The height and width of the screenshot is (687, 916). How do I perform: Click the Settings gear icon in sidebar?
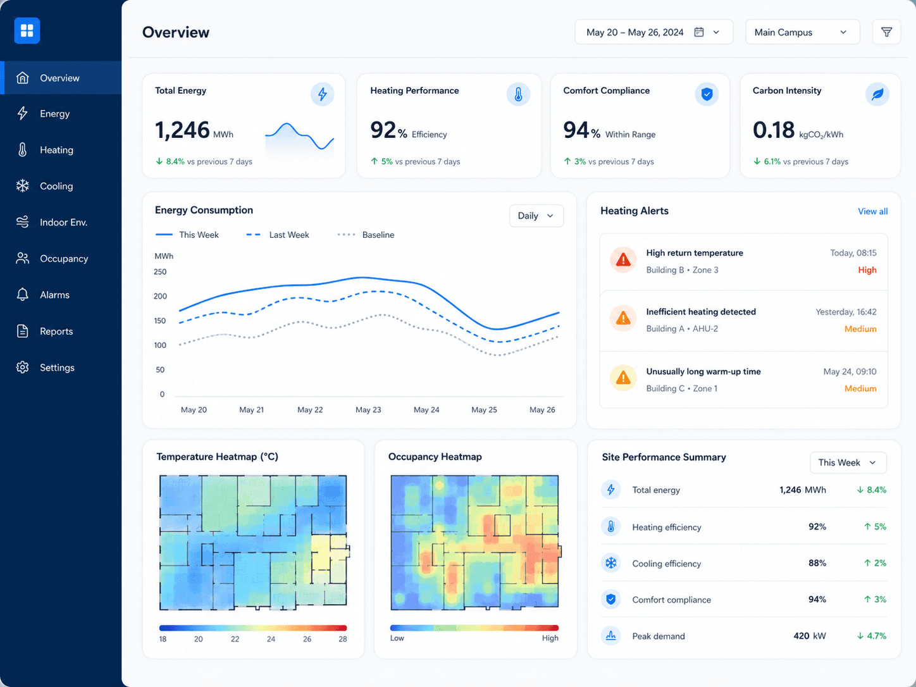[23, 368]
